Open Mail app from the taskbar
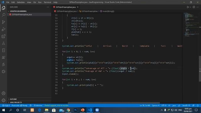This screenshot has width=201, height=113. point(61,110)
